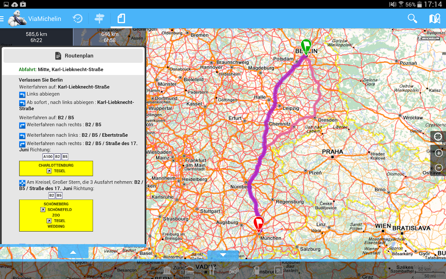This screenshot has height=279, width=446.
Task: Select the 646 km 6h58 route option
Action: point(110,37)
